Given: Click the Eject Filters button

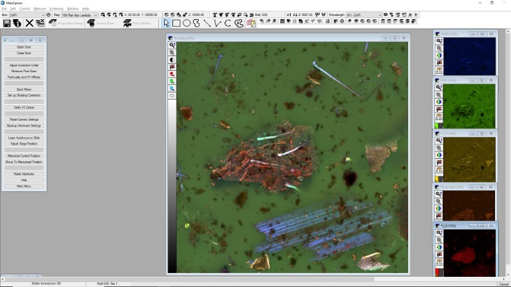Looking at the screenshot, I should tap(24, 89).
